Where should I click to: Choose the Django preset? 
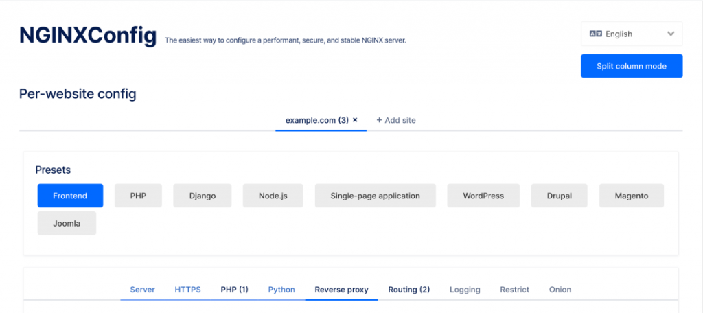pos(203,196)
